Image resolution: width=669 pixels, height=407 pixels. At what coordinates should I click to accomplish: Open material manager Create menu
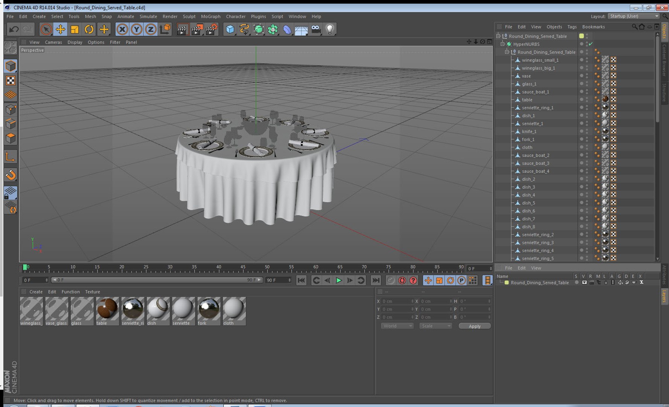pyautogui.click(x=36, y=292)
